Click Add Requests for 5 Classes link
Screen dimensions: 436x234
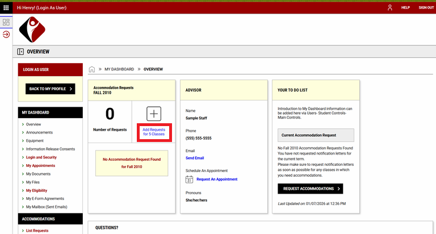click(154, 132)
